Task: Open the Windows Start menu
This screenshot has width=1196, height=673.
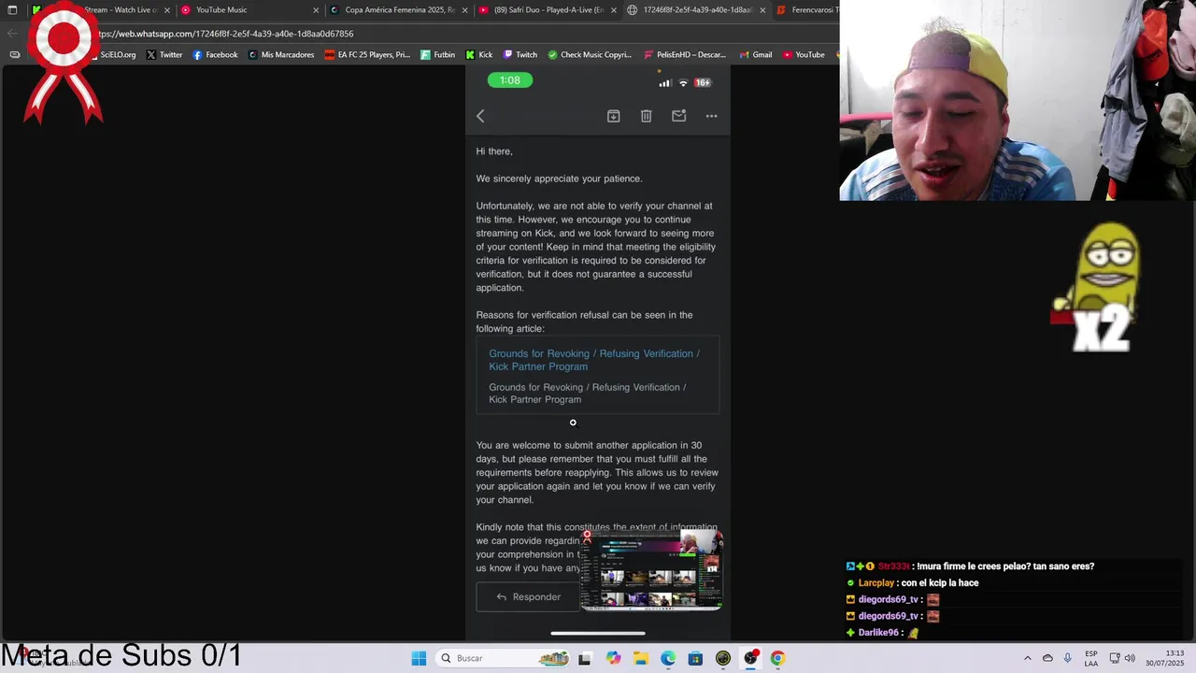Action: [419, 658]
